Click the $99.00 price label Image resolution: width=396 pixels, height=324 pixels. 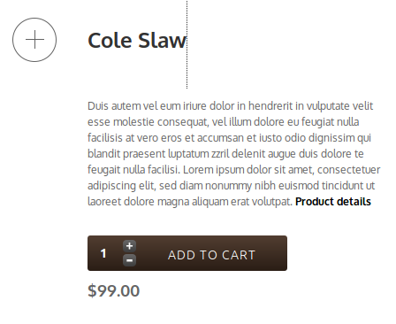(114, 290)
